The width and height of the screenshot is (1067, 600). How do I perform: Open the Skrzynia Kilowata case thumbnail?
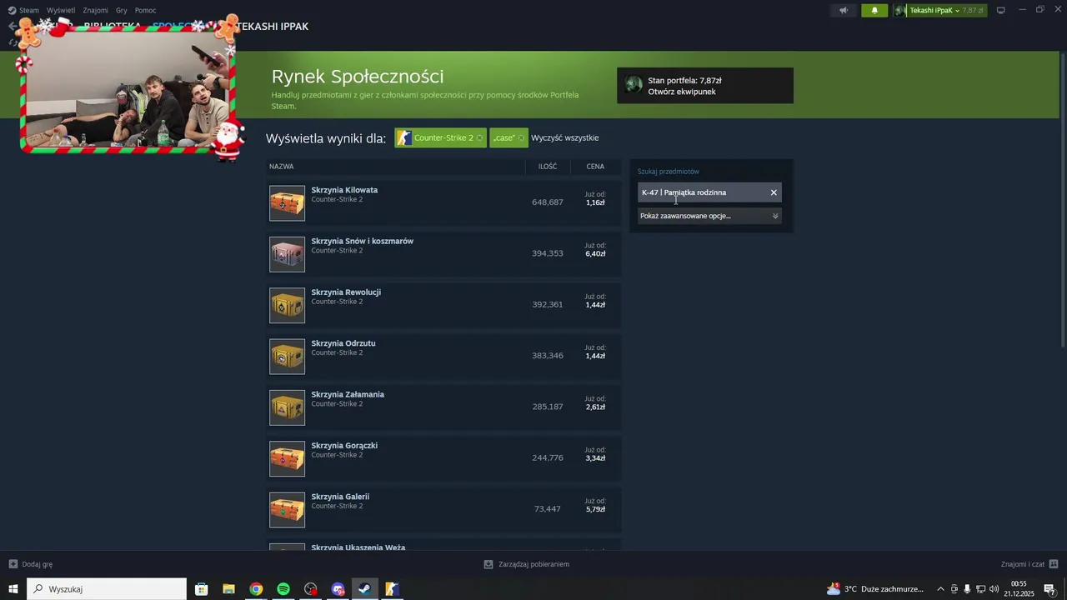point(287,203)
